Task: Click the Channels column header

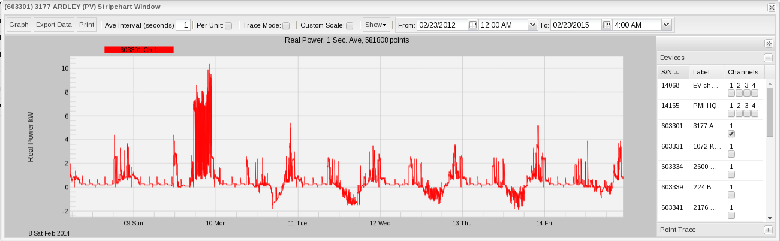Action: [743, 72]
